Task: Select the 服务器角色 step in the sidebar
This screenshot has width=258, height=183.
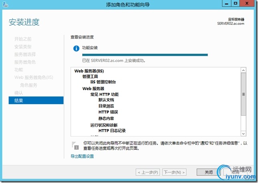Action: (x=25, y=62)
